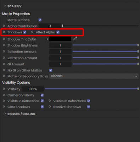Click the Shadow Tint Color keyframe diamond
Viewport: 140px width, 142px height.
coord(4,39)
